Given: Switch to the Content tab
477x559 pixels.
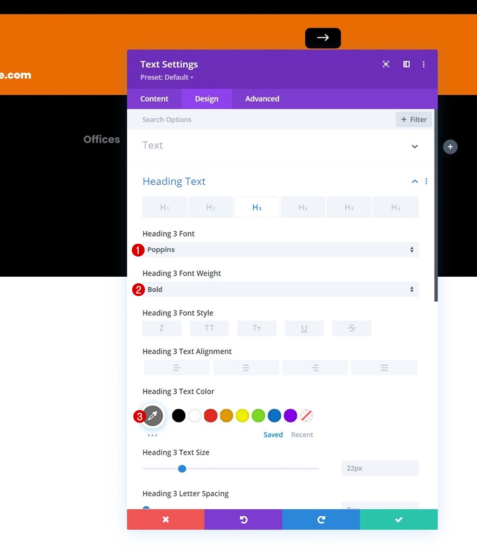Looking at the screenshot, I should [x=154, y=99].
